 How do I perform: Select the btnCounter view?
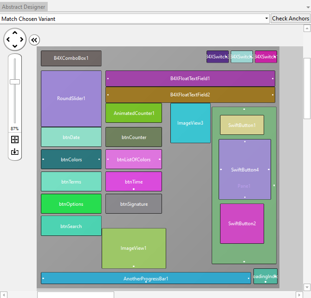coord(134,137)
